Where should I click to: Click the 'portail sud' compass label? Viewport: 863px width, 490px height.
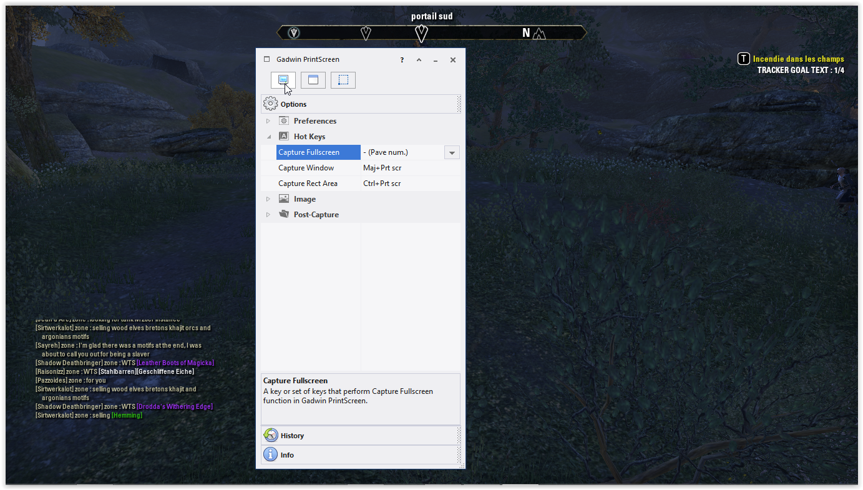432,16
